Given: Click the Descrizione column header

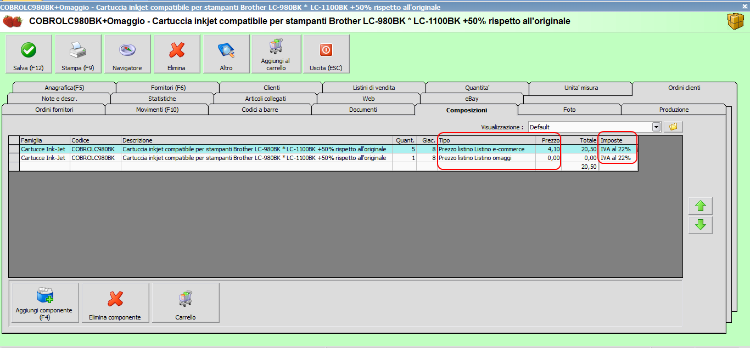Looking at the screenshot, I should [x=256, y=140].
